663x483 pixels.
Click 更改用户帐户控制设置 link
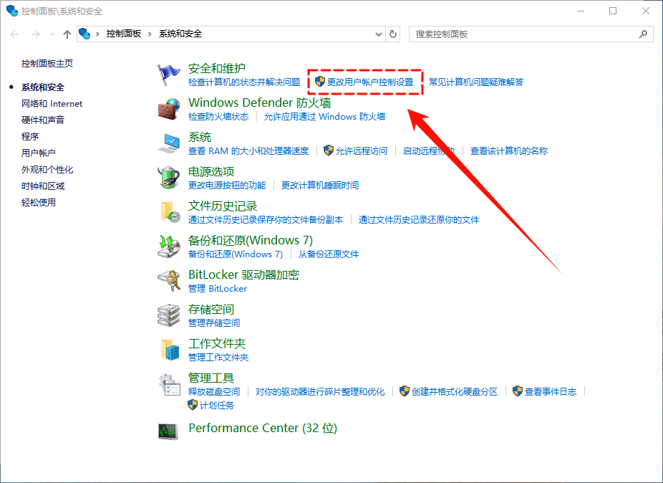(370, 82)
